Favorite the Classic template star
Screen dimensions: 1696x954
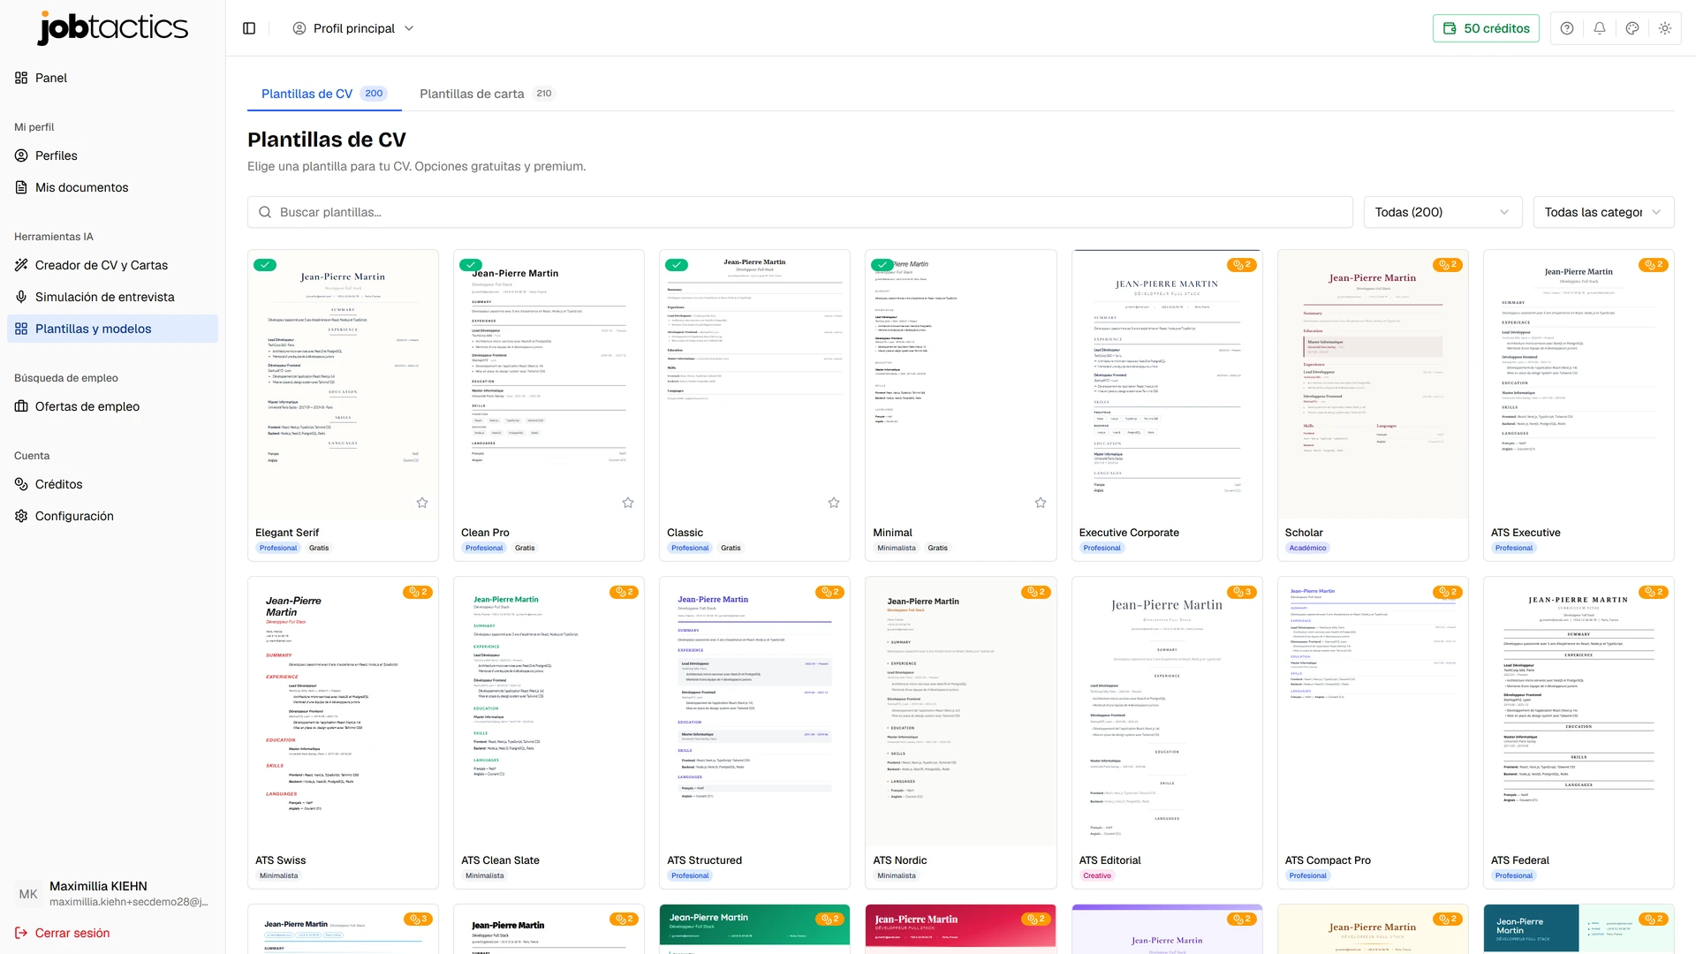(x=834, y=503)
